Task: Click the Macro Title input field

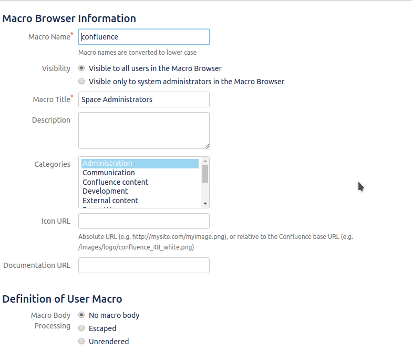Action: [144, 99]
